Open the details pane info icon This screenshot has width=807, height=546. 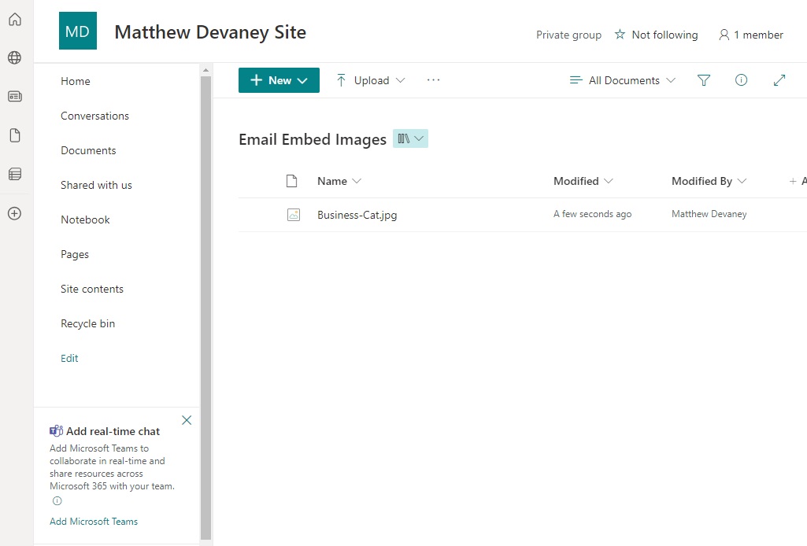tap(741, 79)
